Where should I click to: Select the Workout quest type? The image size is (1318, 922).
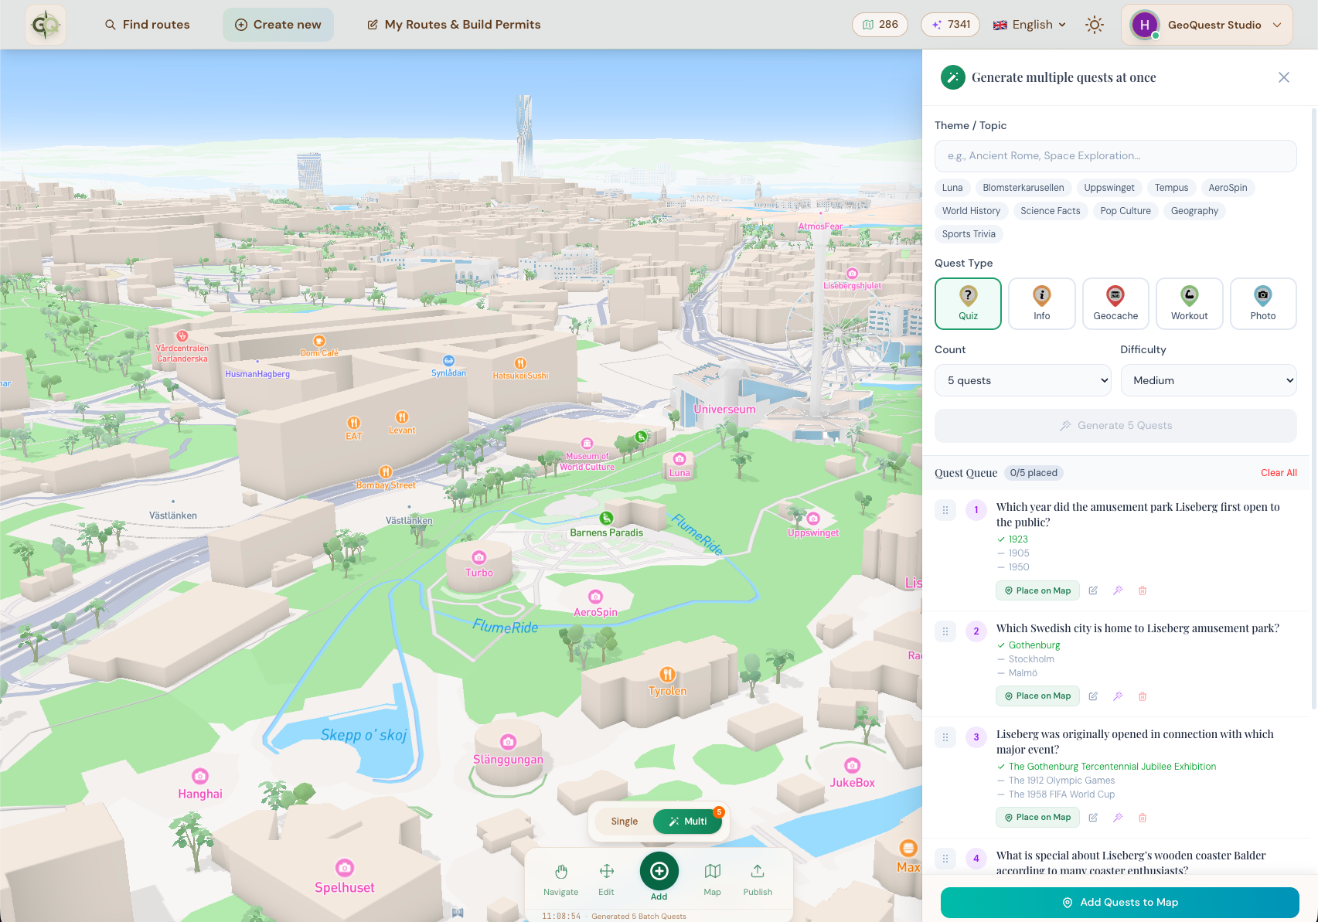1189,303
